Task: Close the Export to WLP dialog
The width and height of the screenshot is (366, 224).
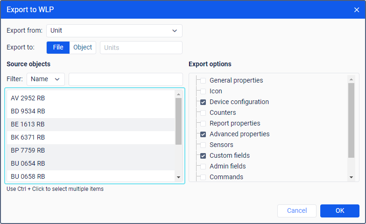Action: pyautogui.click(x=357, y=10)
